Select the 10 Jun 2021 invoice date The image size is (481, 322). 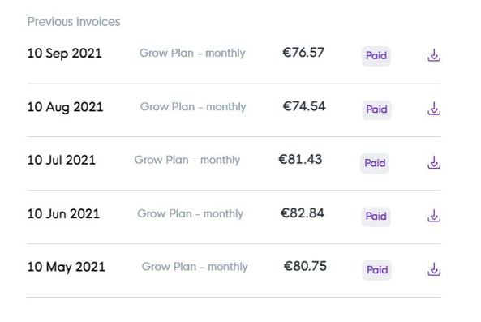coord(63,214)
